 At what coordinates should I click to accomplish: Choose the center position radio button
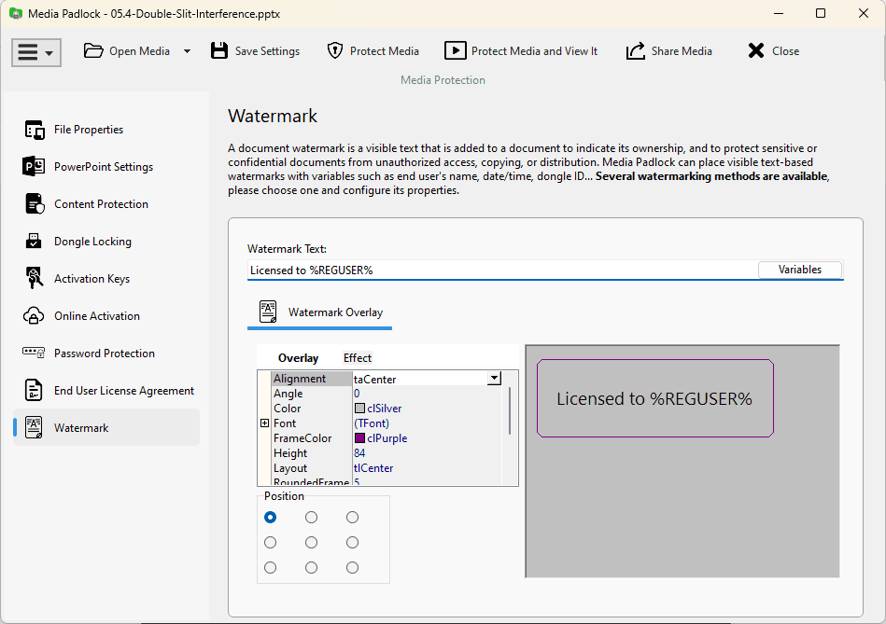311,542
